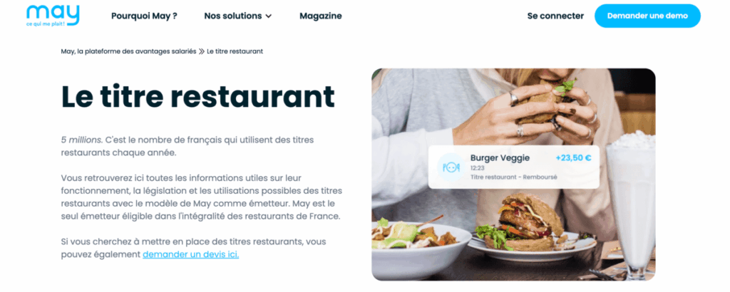The width and height of the screenshot is (730, 292).
Task: Click the Le titre restaurant heading
Action: [198, 96]
